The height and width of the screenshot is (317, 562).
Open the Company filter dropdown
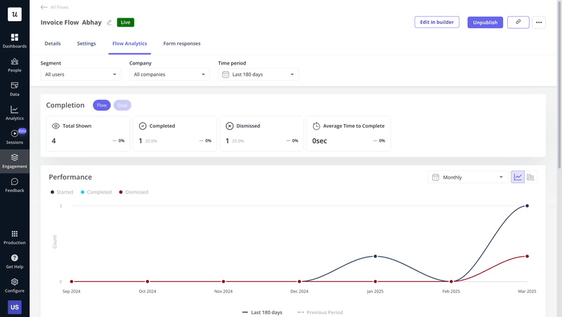169,74
